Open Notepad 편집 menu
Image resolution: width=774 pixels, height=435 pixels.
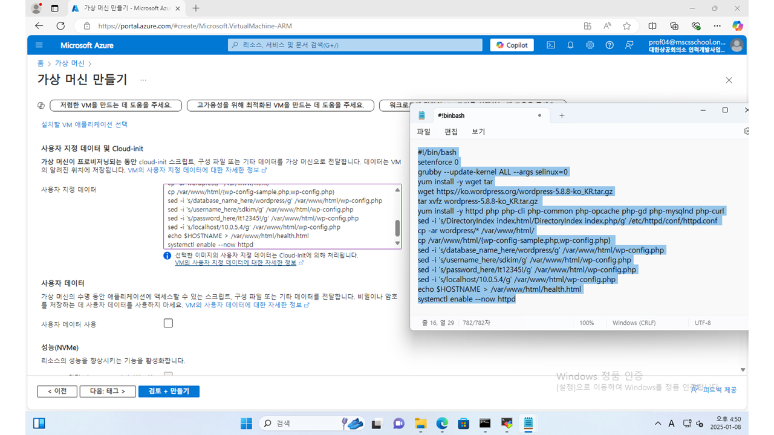451,132
